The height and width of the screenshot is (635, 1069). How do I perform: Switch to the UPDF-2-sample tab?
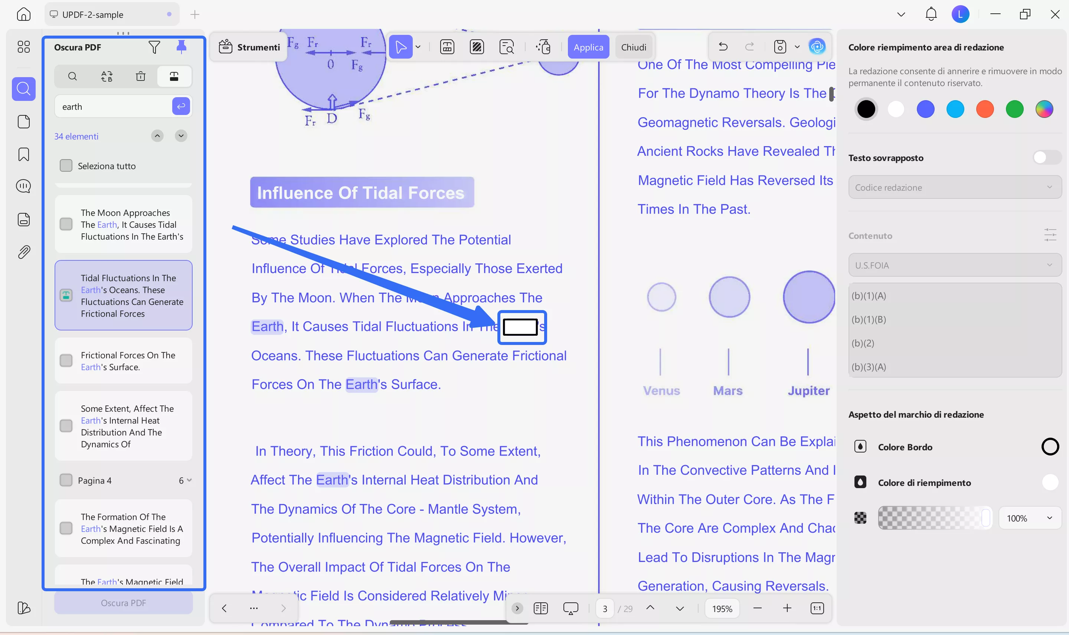tap(93, 14)
